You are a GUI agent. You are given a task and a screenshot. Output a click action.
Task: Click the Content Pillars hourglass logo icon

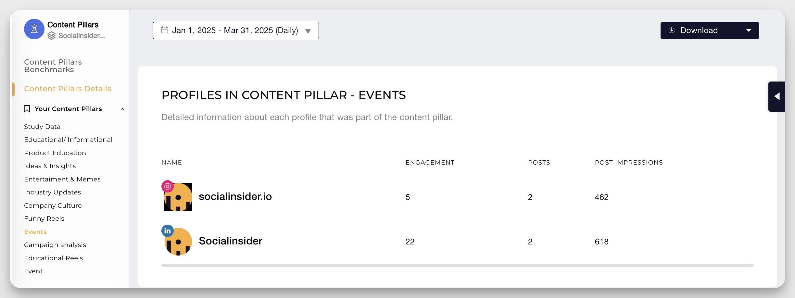coord(34,29)
